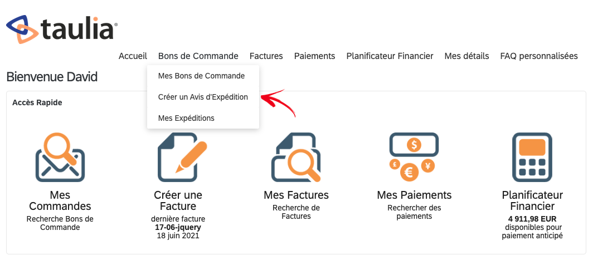Click the Recherche de Factures text
The height and width of the screenshot is (260, 593).
(x=296, y=212)
